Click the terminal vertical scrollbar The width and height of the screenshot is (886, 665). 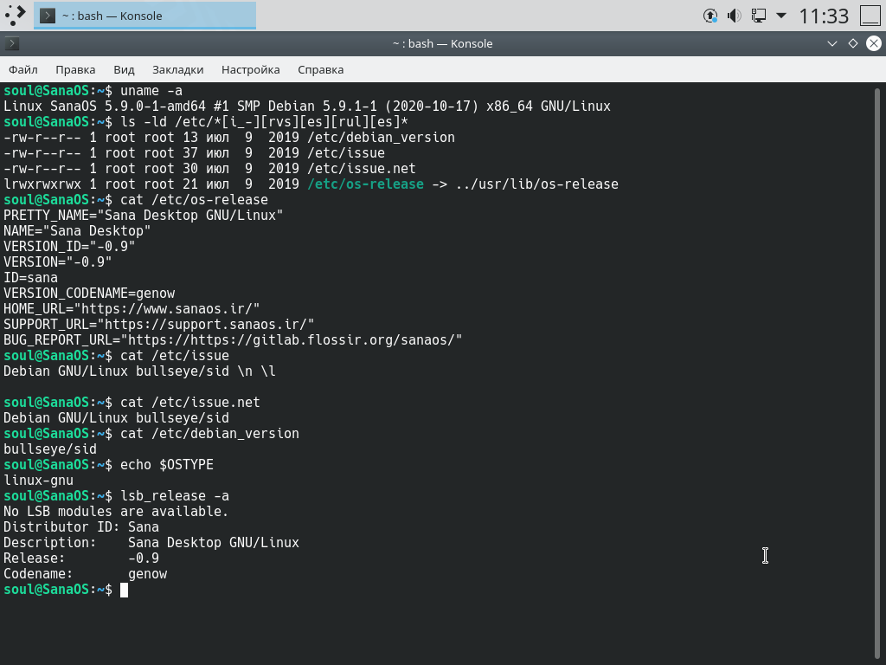pos(877,373)
